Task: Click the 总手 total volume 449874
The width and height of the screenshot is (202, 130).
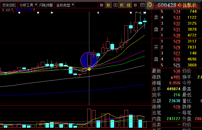Action: click(x=173, y=89)
